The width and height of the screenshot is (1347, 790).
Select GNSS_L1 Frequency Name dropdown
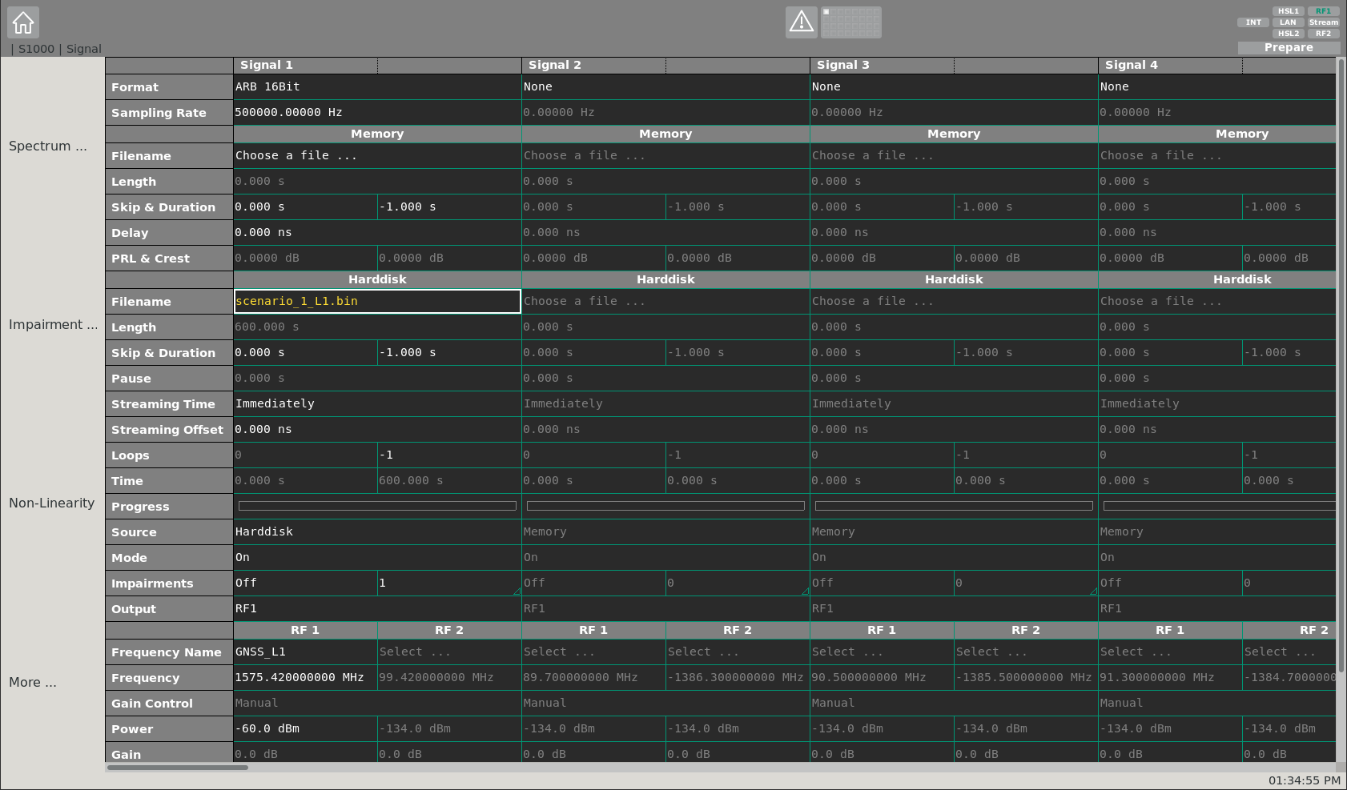point(304,652)
